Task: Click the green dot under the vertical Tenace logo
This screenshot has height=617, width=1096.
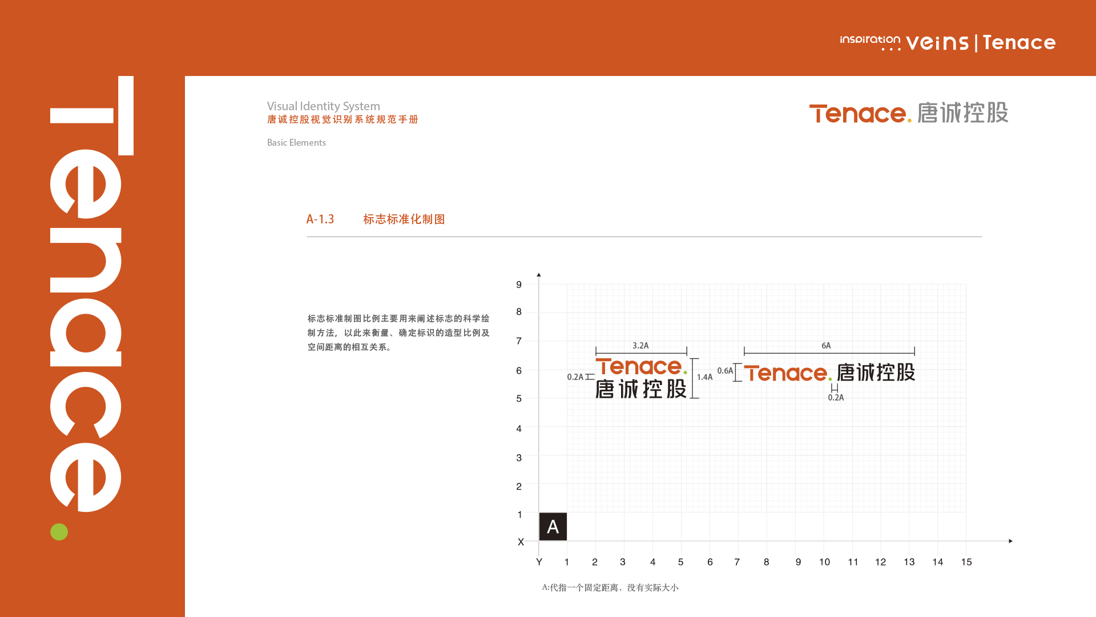Action: click(59, 532)
